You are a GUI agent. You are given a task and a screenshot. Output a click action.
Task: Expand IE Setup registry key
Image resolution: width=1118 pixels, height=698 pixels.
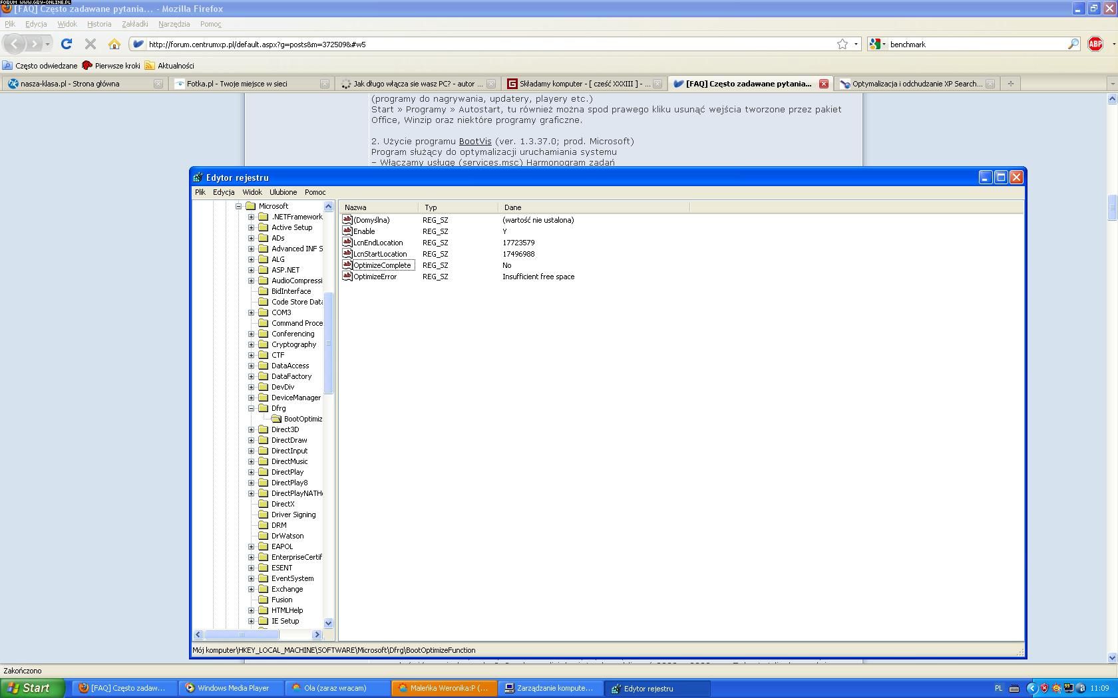pyautogui.click(x=251, y=621)
